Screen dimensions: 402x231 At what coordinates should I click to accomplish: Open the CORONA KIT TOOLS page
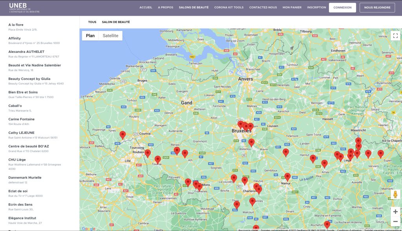coord(229,7)
